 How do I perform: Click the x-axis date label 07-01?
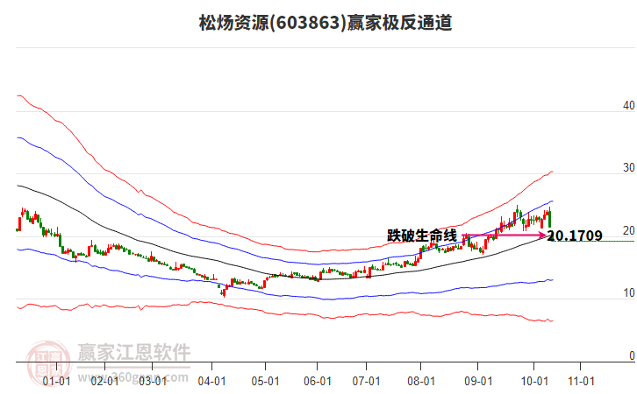pyautogui.click(x=366, y=381)
